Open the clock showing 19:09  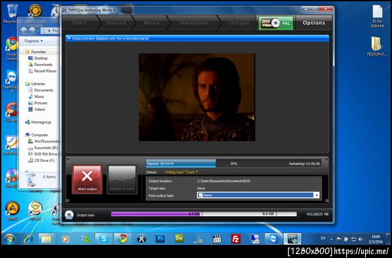[376, 239]
